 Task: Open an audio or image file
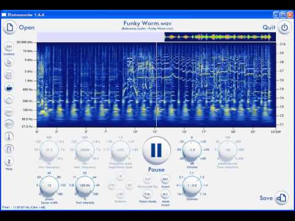click(x=10, y=27)
